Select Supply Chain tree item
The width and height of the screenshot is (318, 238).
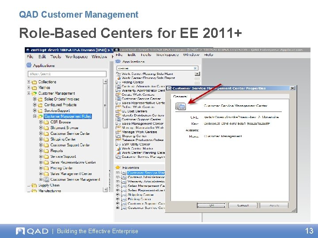(x=49, y=185)
